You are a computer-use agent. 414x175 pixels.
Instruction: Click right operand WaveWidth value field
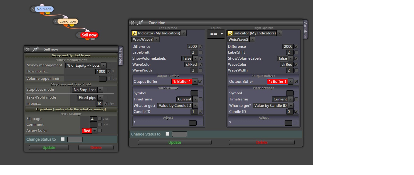pos(290,70)
